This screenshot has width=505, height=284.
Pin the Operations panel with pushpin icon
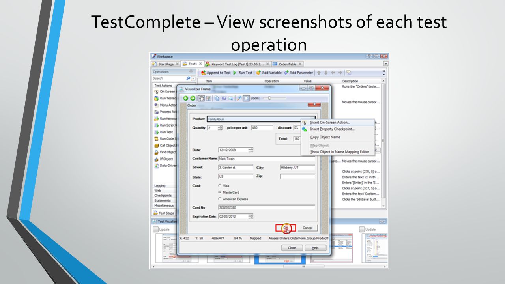191,72
